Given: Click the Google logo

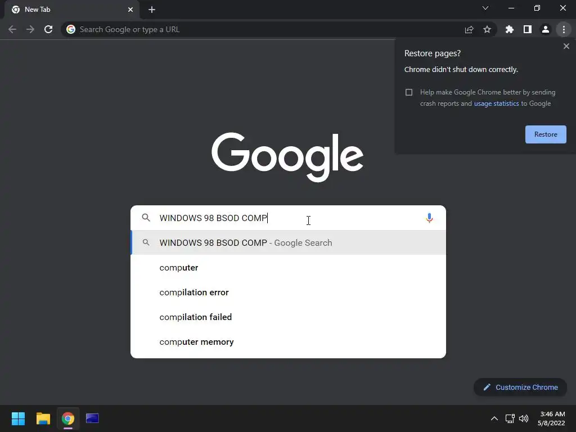Looking at the screenshot, I should point(287,157).
